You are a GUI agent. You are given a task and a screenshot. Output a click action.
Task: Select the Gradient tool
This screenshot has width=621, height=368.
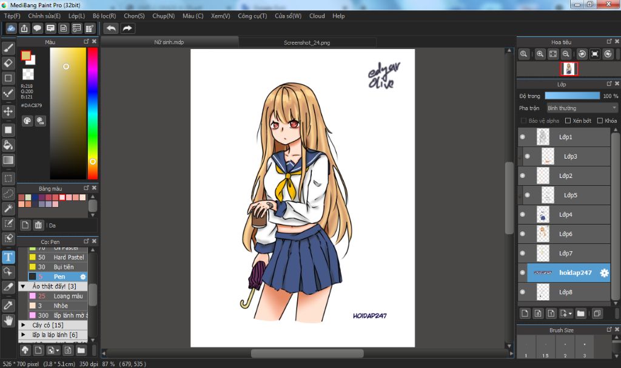point(8,160)
